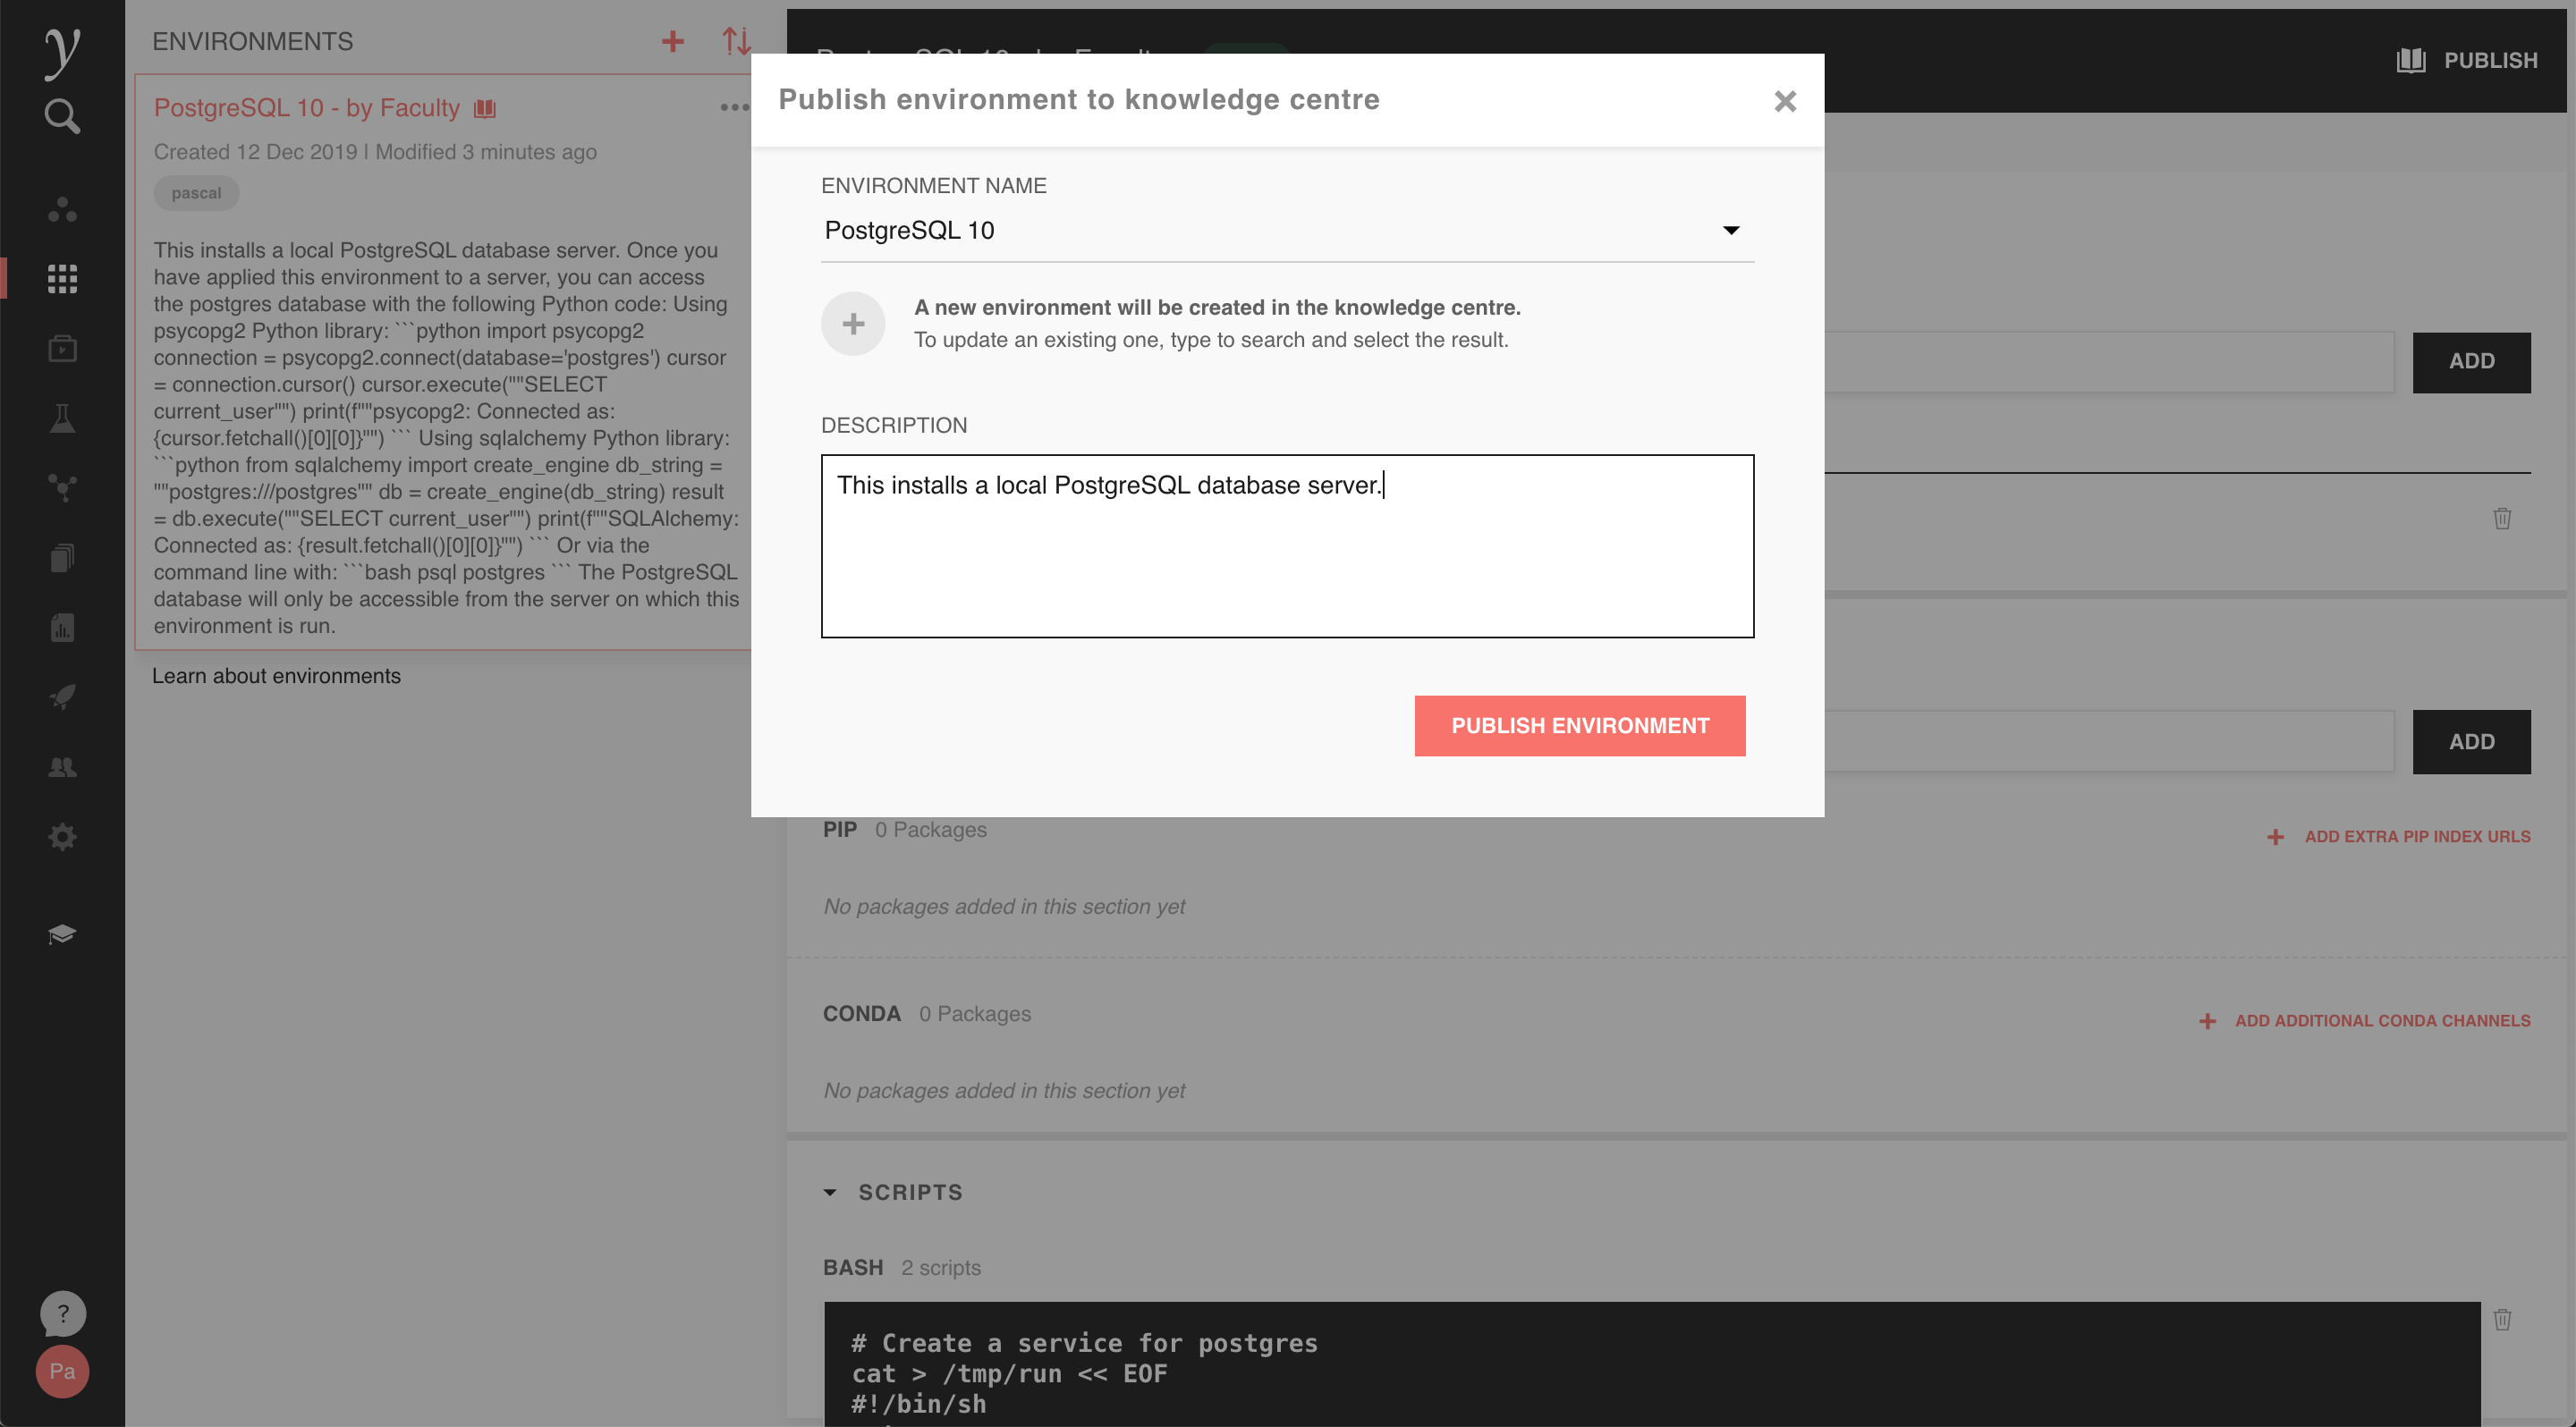Click the team users icon in sidebar
Screen dimensions: 2576x1427
62,766
